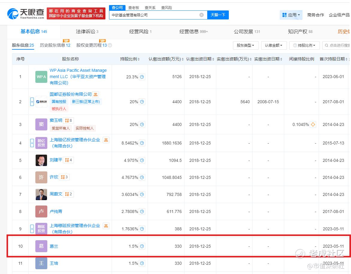Click 周蔚文's profile photo

point(41,194)
